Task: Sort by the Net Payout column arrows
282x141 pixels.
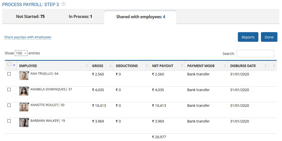Action: (182, 66)
